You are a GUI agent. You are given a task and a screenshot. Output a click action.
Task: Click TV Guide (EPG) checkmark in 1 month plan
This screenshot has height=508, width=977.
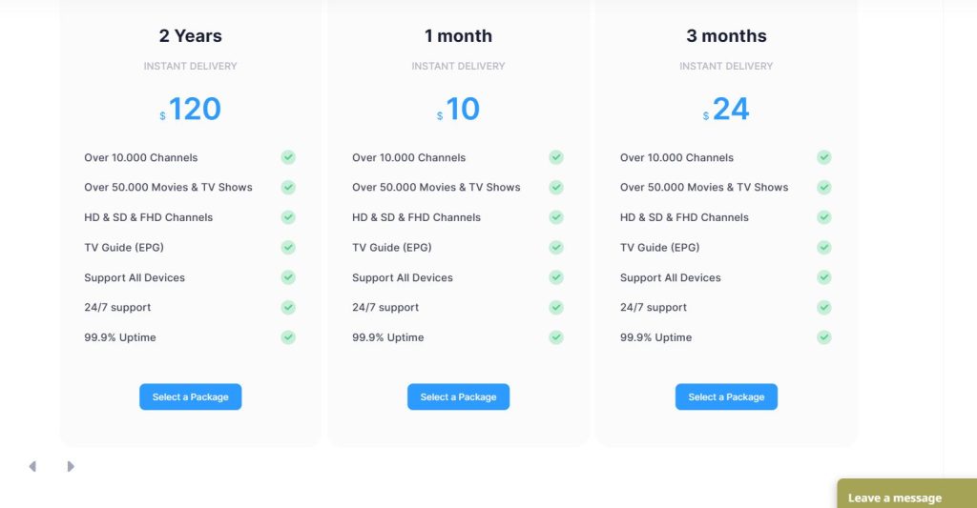556,248
